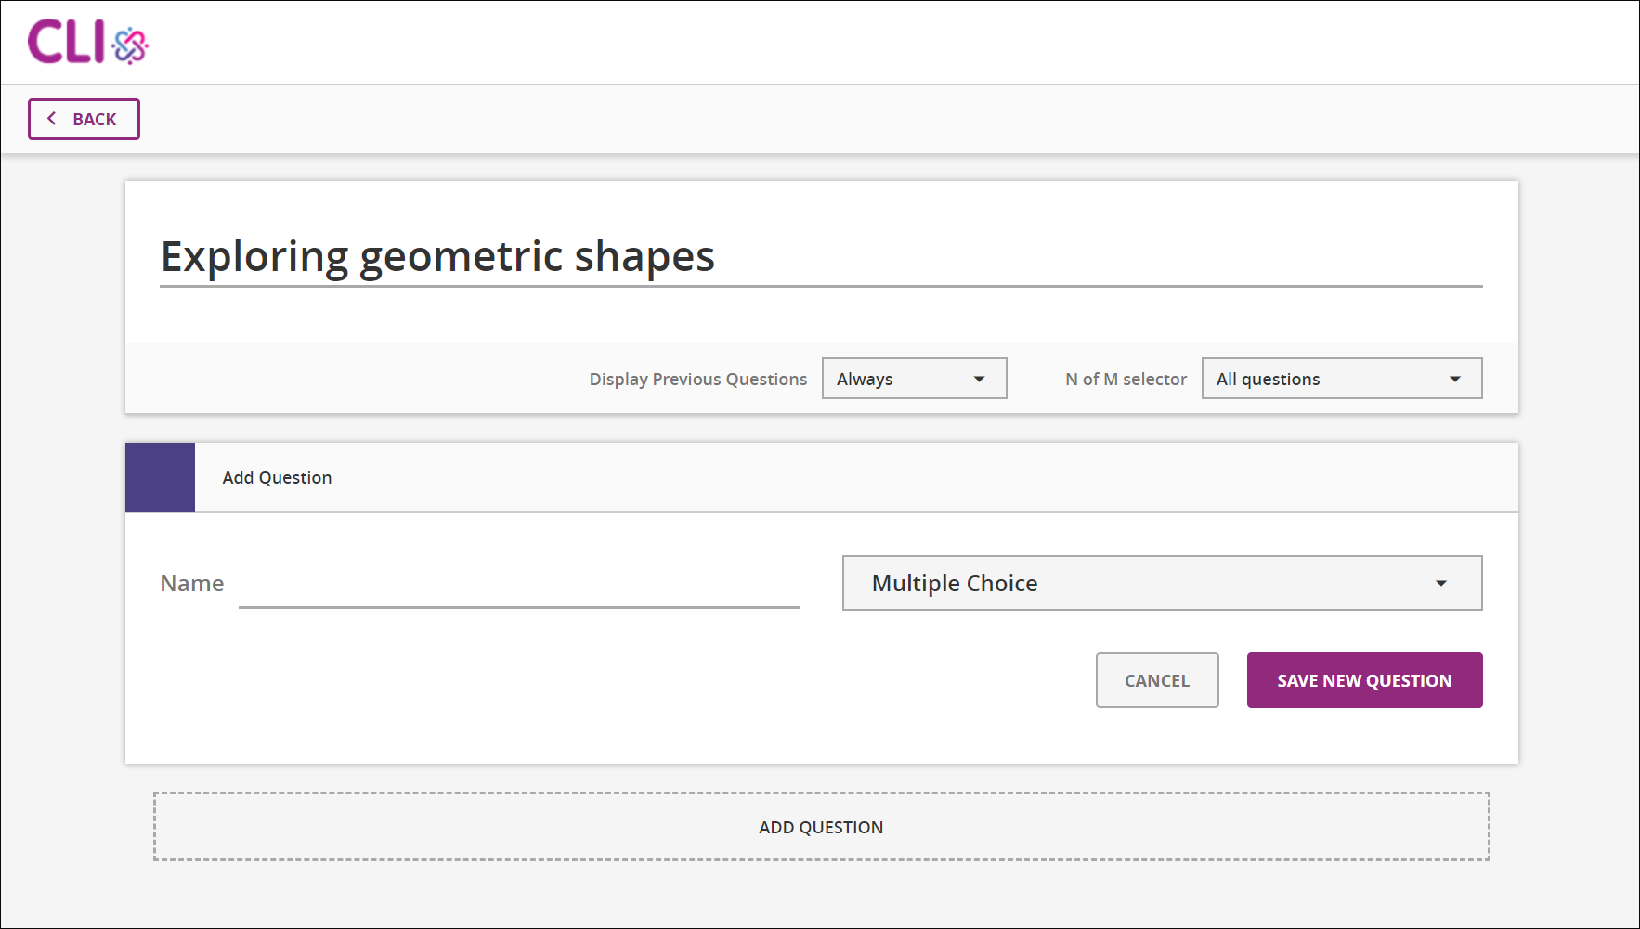Click the left-pointing chevron inside the BACK button

51,119
